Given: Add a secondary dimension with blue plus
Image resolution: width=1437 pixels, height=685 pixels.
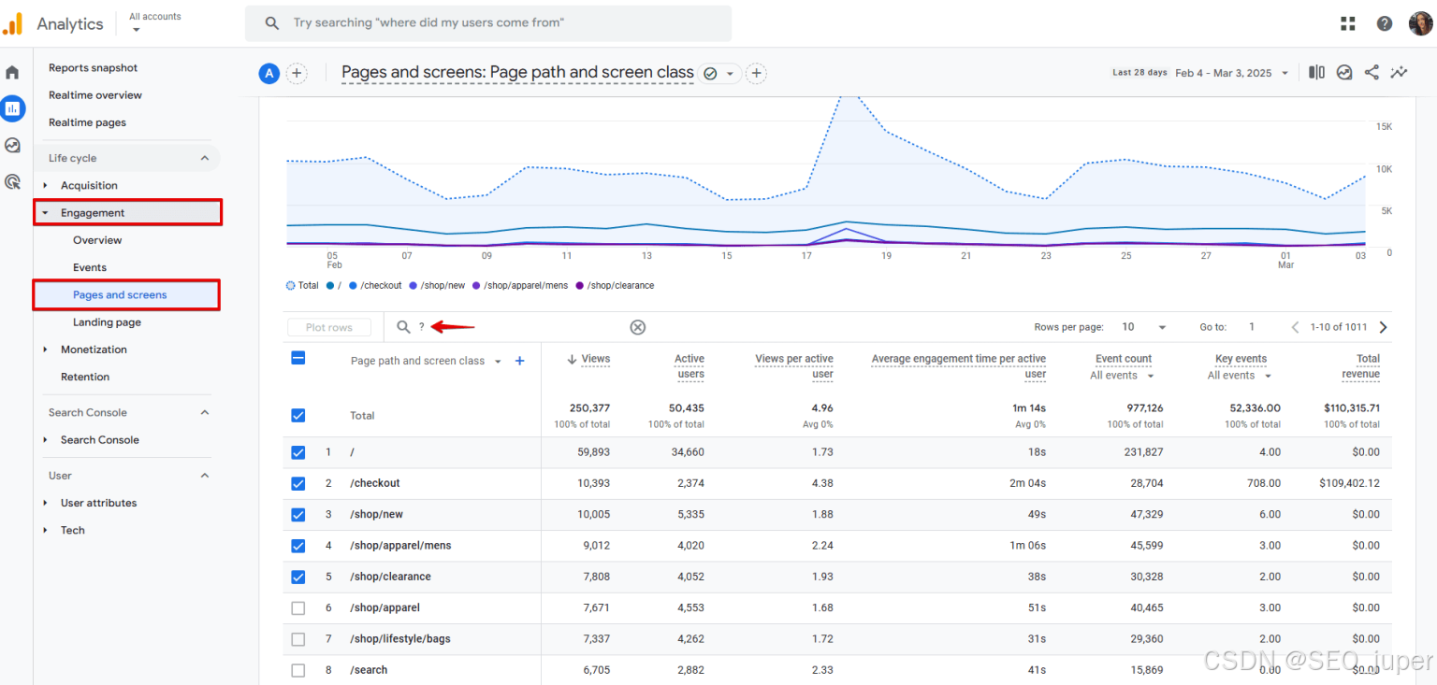Looking at the screenshot, I should point(520,361).
